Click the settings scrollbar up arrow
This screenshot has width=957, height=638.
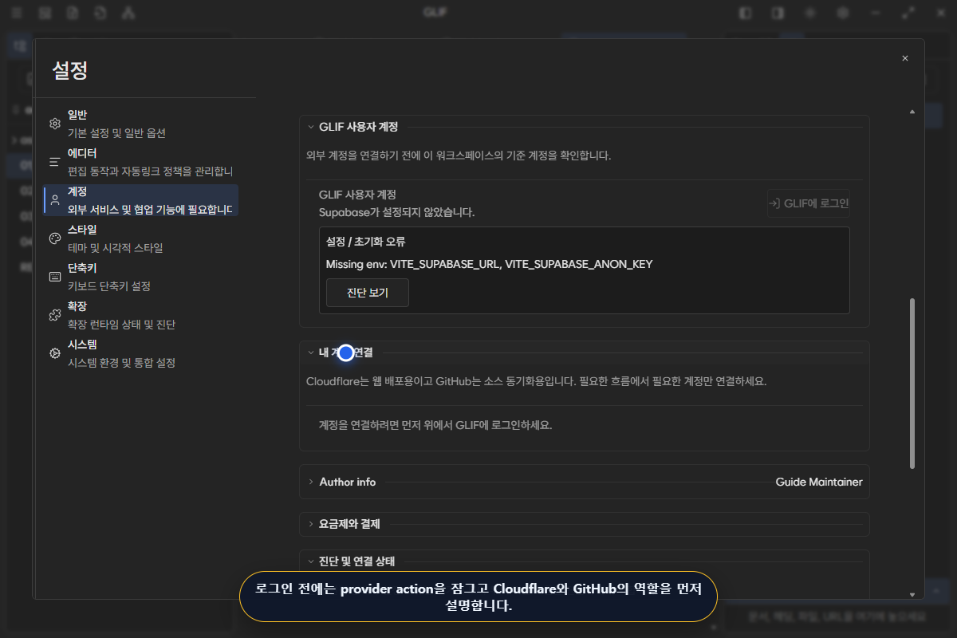click(912, 112)
